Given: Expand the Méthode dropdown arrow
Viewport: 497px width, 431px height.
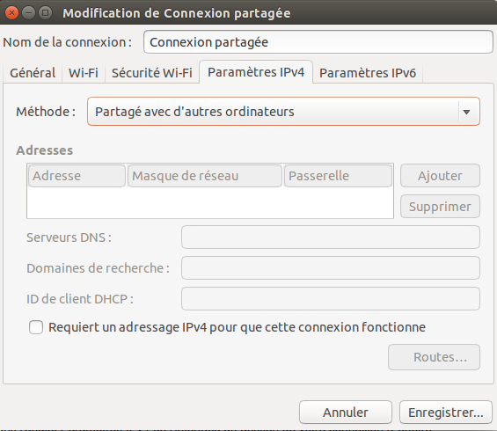Looking at the screenshot, I should [466, 112].
